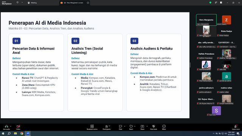Click heading Pencarian Data & Informasi Awal
242x136 pixels.
click(x=34, y=51)
